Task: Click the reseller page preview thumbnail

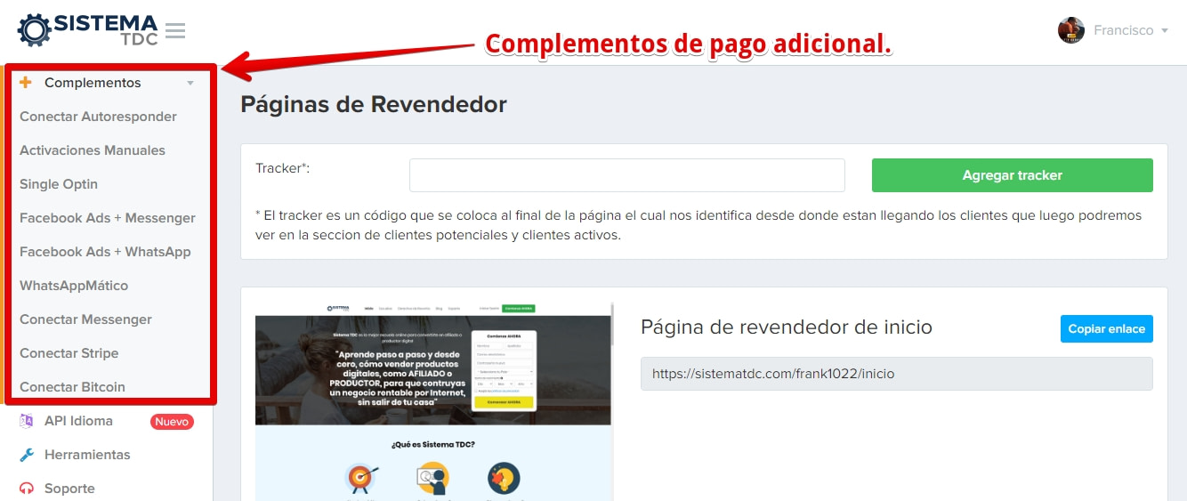Action: (x=434, y=401)
